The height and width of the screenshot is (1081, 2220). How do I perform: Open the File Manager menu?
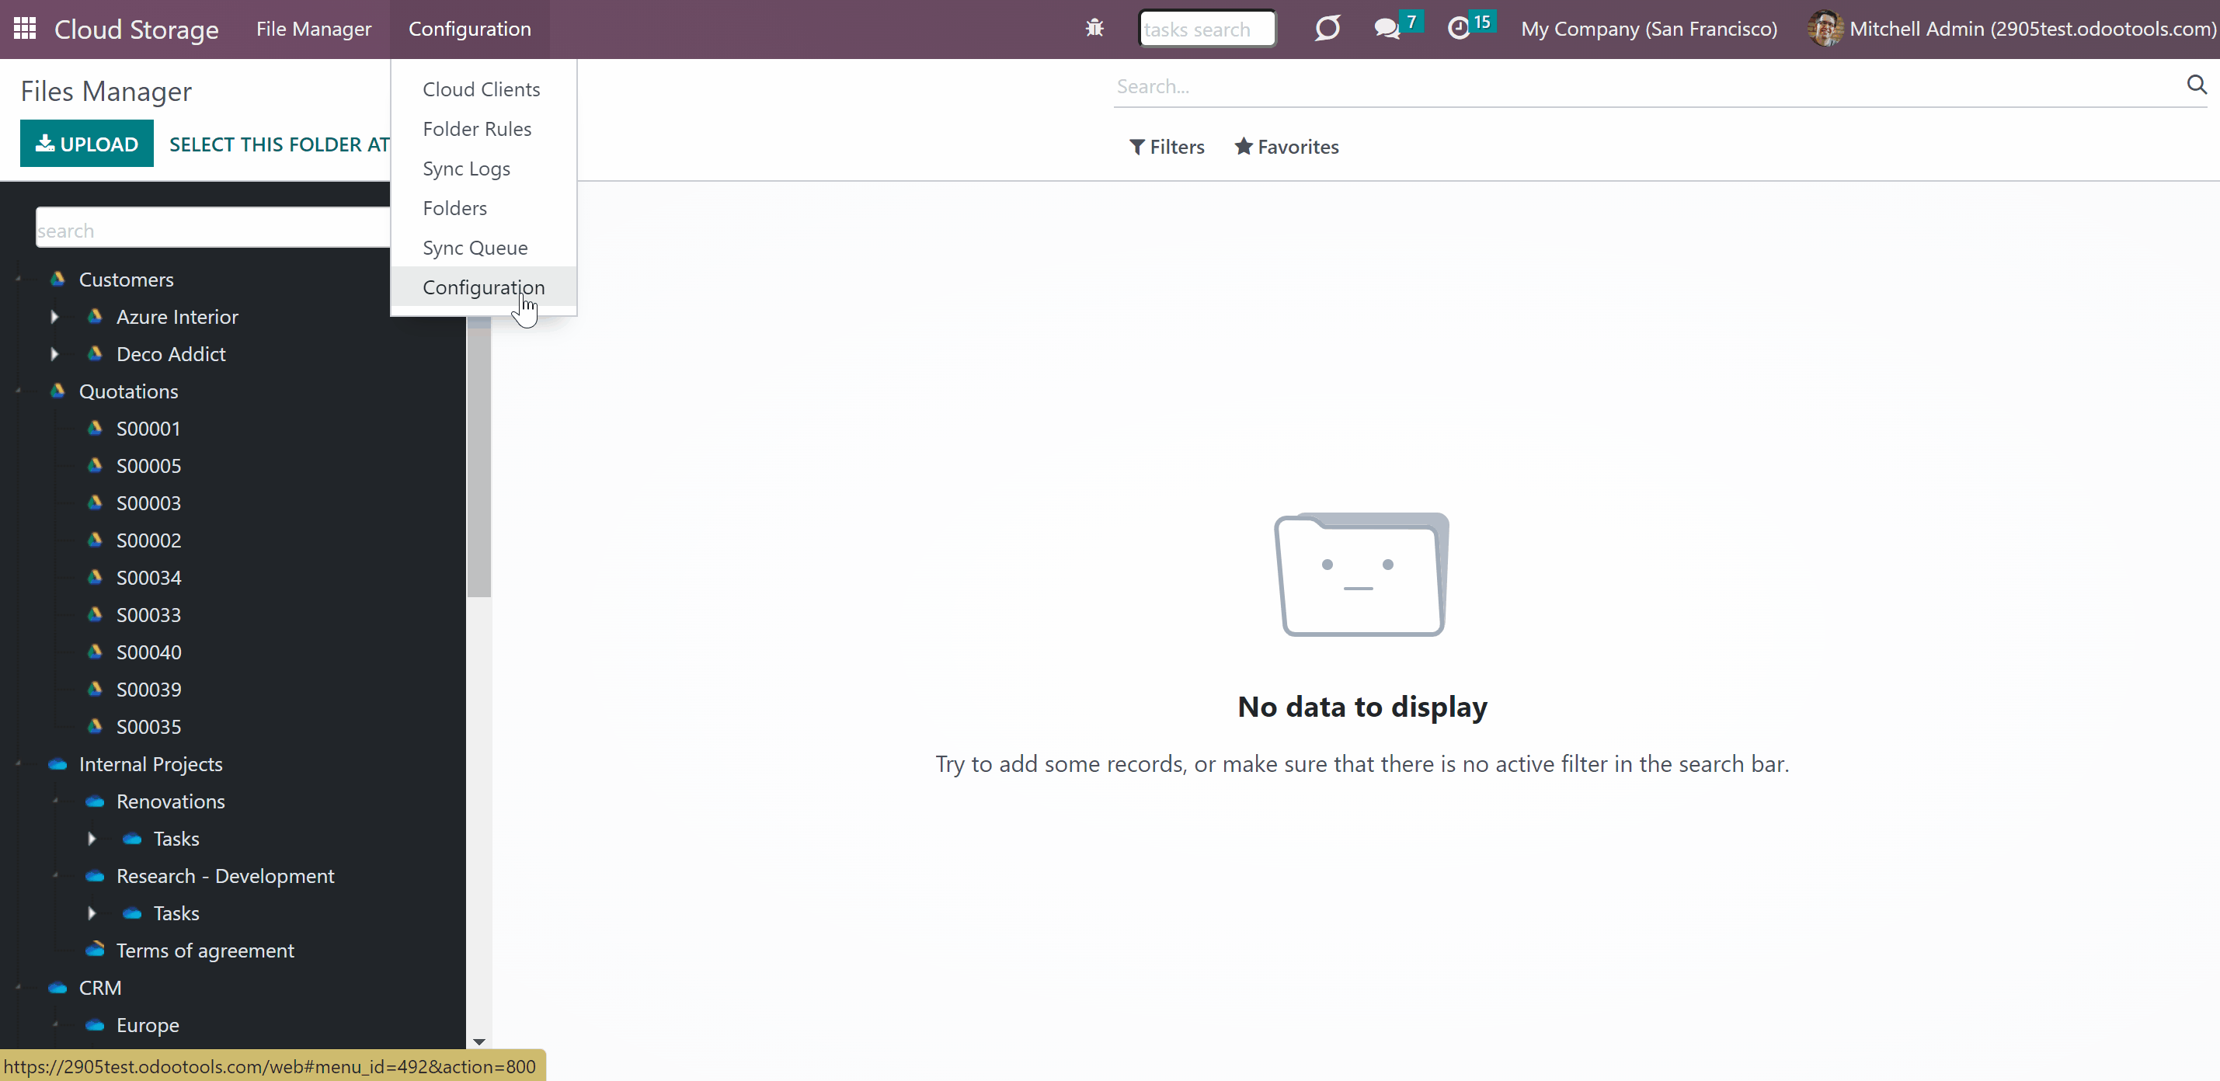[x=314, y=29]
